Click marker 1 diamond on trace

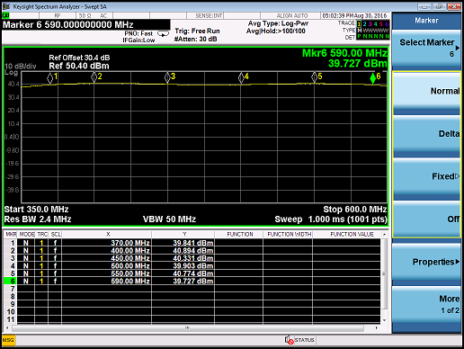click(x=49, y=78)
